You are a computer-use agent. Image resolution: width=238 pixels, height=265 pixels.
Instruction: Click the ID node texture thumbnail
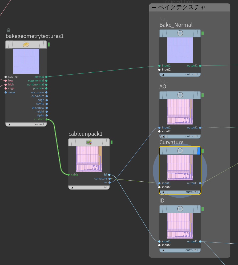pyautogui.click(x=180, y=225)
